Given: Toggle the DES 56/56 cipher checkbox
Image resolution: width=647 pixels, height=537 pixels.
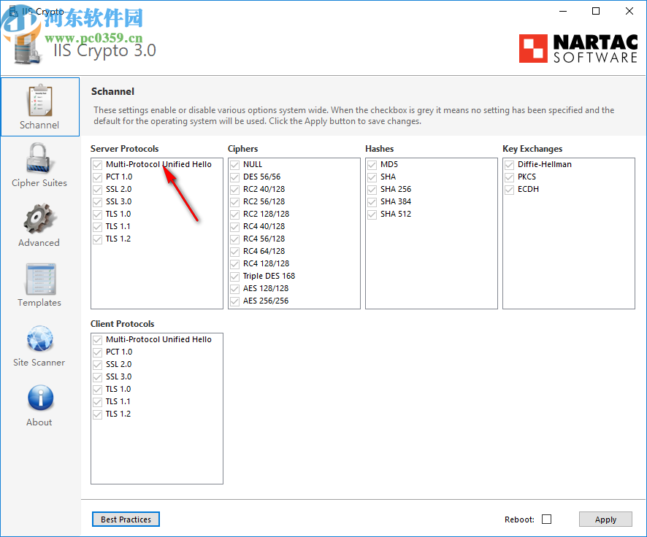Looking at the screenshot, I should [x=235, y=177].
